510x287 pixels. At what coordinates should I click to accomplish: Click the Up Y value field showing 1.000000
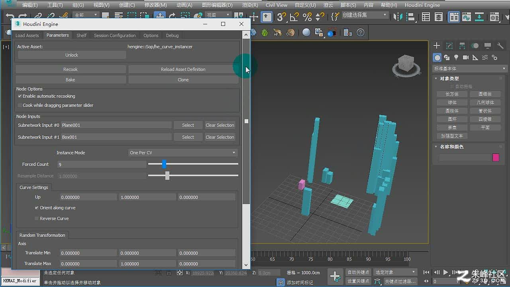pos(147,197)
